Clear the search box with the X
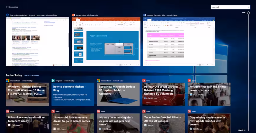This screenshot has height=133, width=256. [x=248, y=7]
